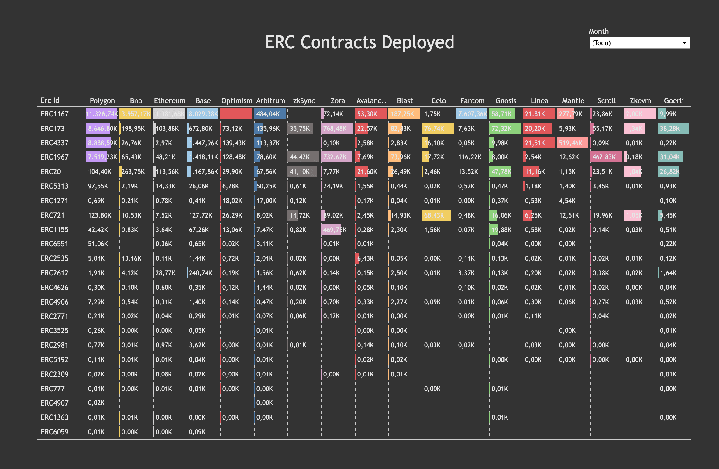
Task: Select the ERC1167 row label
Action: coord(55,114)
